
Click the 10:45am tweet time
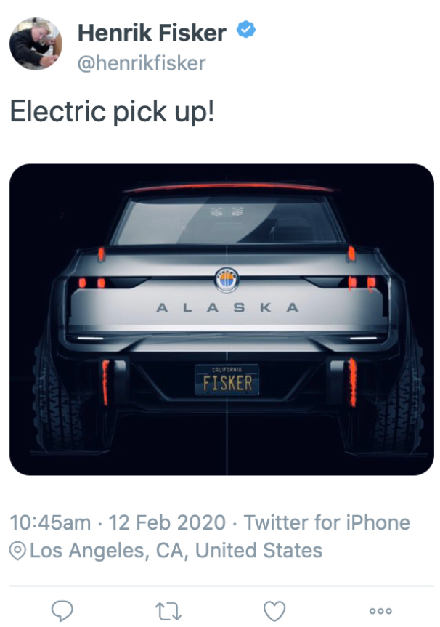(50, 522)
